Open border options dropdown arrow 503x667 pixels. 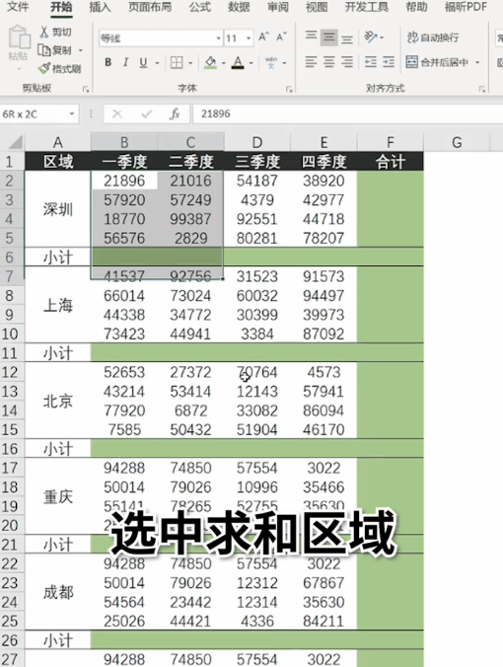pyautogui.click(x=190, y=63)
